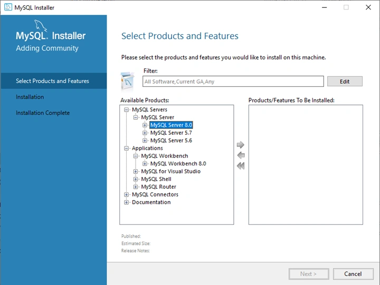Image resolution: width=380 pixels, height=285 pixels.
Task: Select the MySQL Workbench parent label
Action: [165, 156]
